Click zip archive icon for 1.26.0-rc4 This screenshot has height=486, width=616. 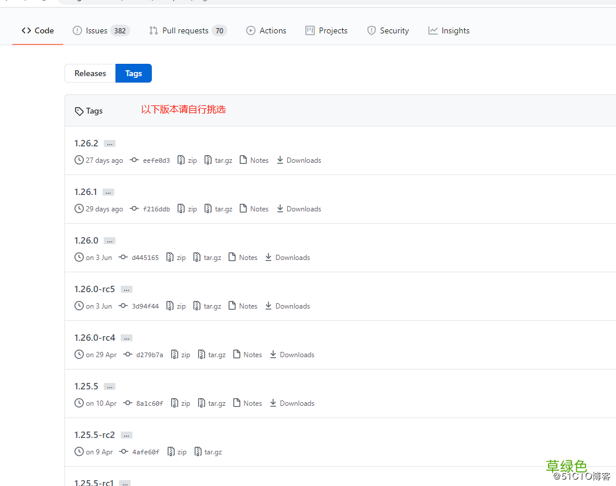tap(175, 355)
